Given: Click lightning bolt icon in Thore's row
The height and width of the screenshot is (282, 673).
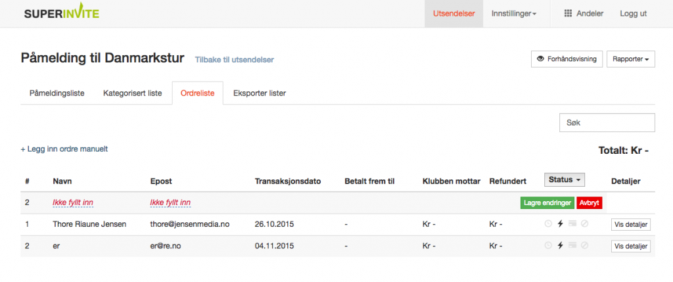Looking at the screenshot, I should 560,223.
